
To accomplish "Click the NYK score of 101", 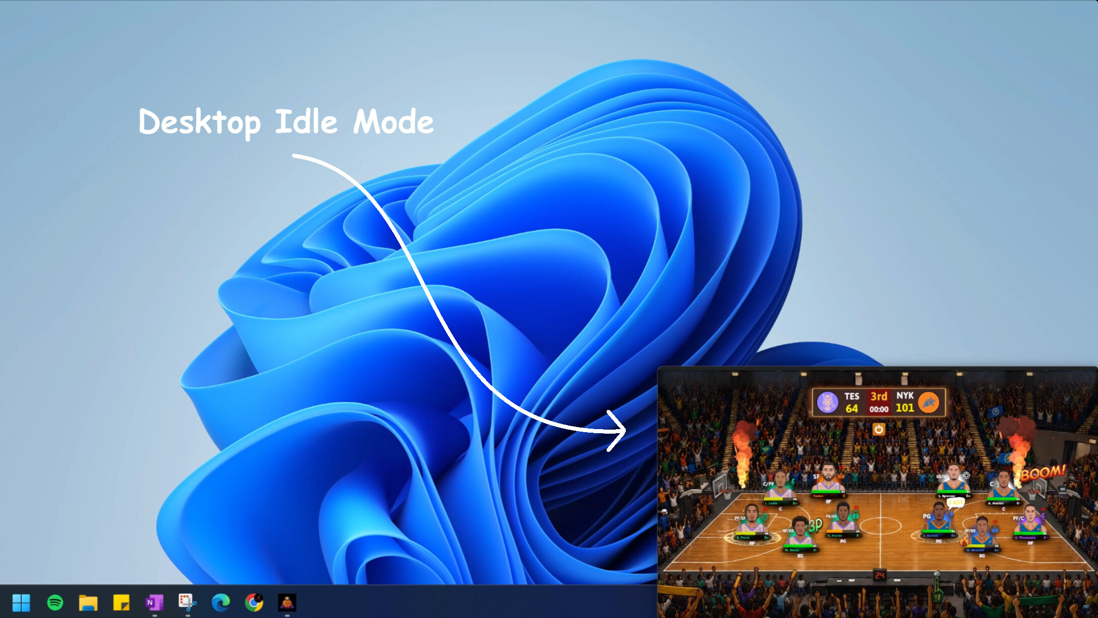I will (x=905, y=408).
